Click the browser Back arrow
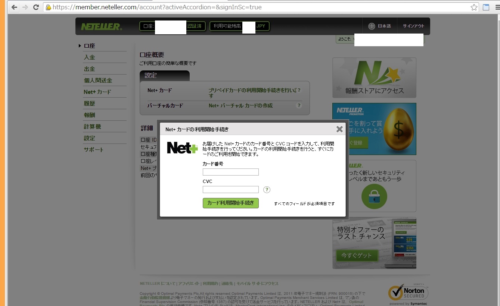The width and height of the screenshot is (500, 306). tap(14, 7)
